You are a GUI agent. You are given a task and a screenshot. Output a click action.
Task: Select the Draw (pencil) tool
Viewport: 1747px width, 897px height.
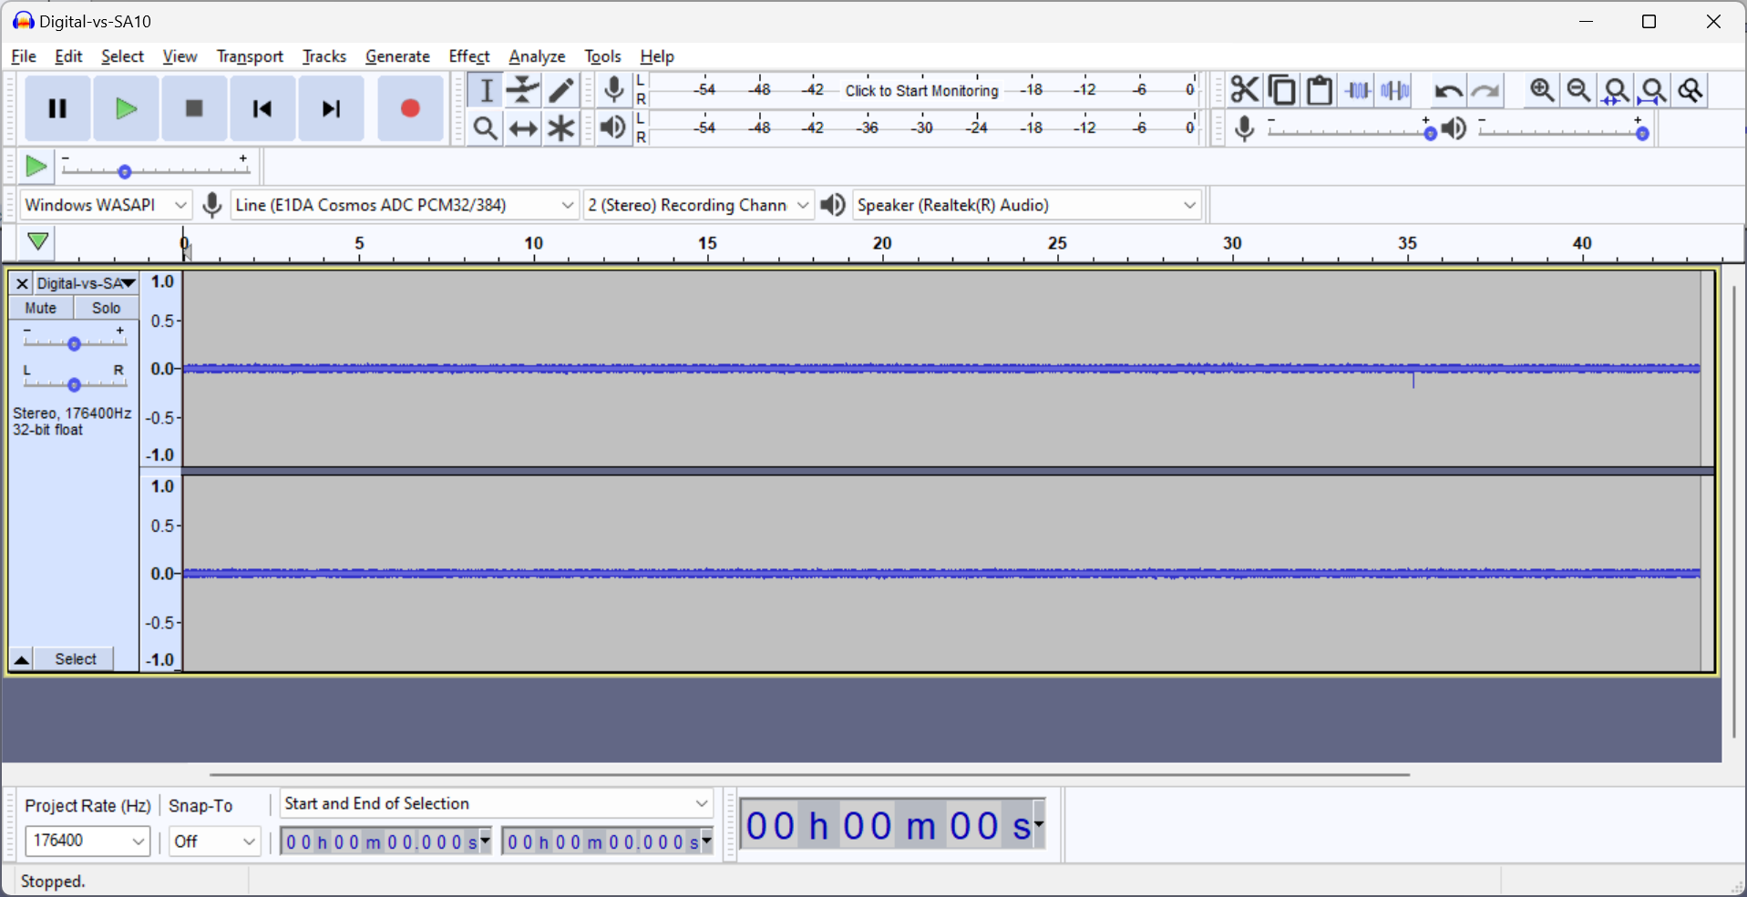[x=561, y=90]
